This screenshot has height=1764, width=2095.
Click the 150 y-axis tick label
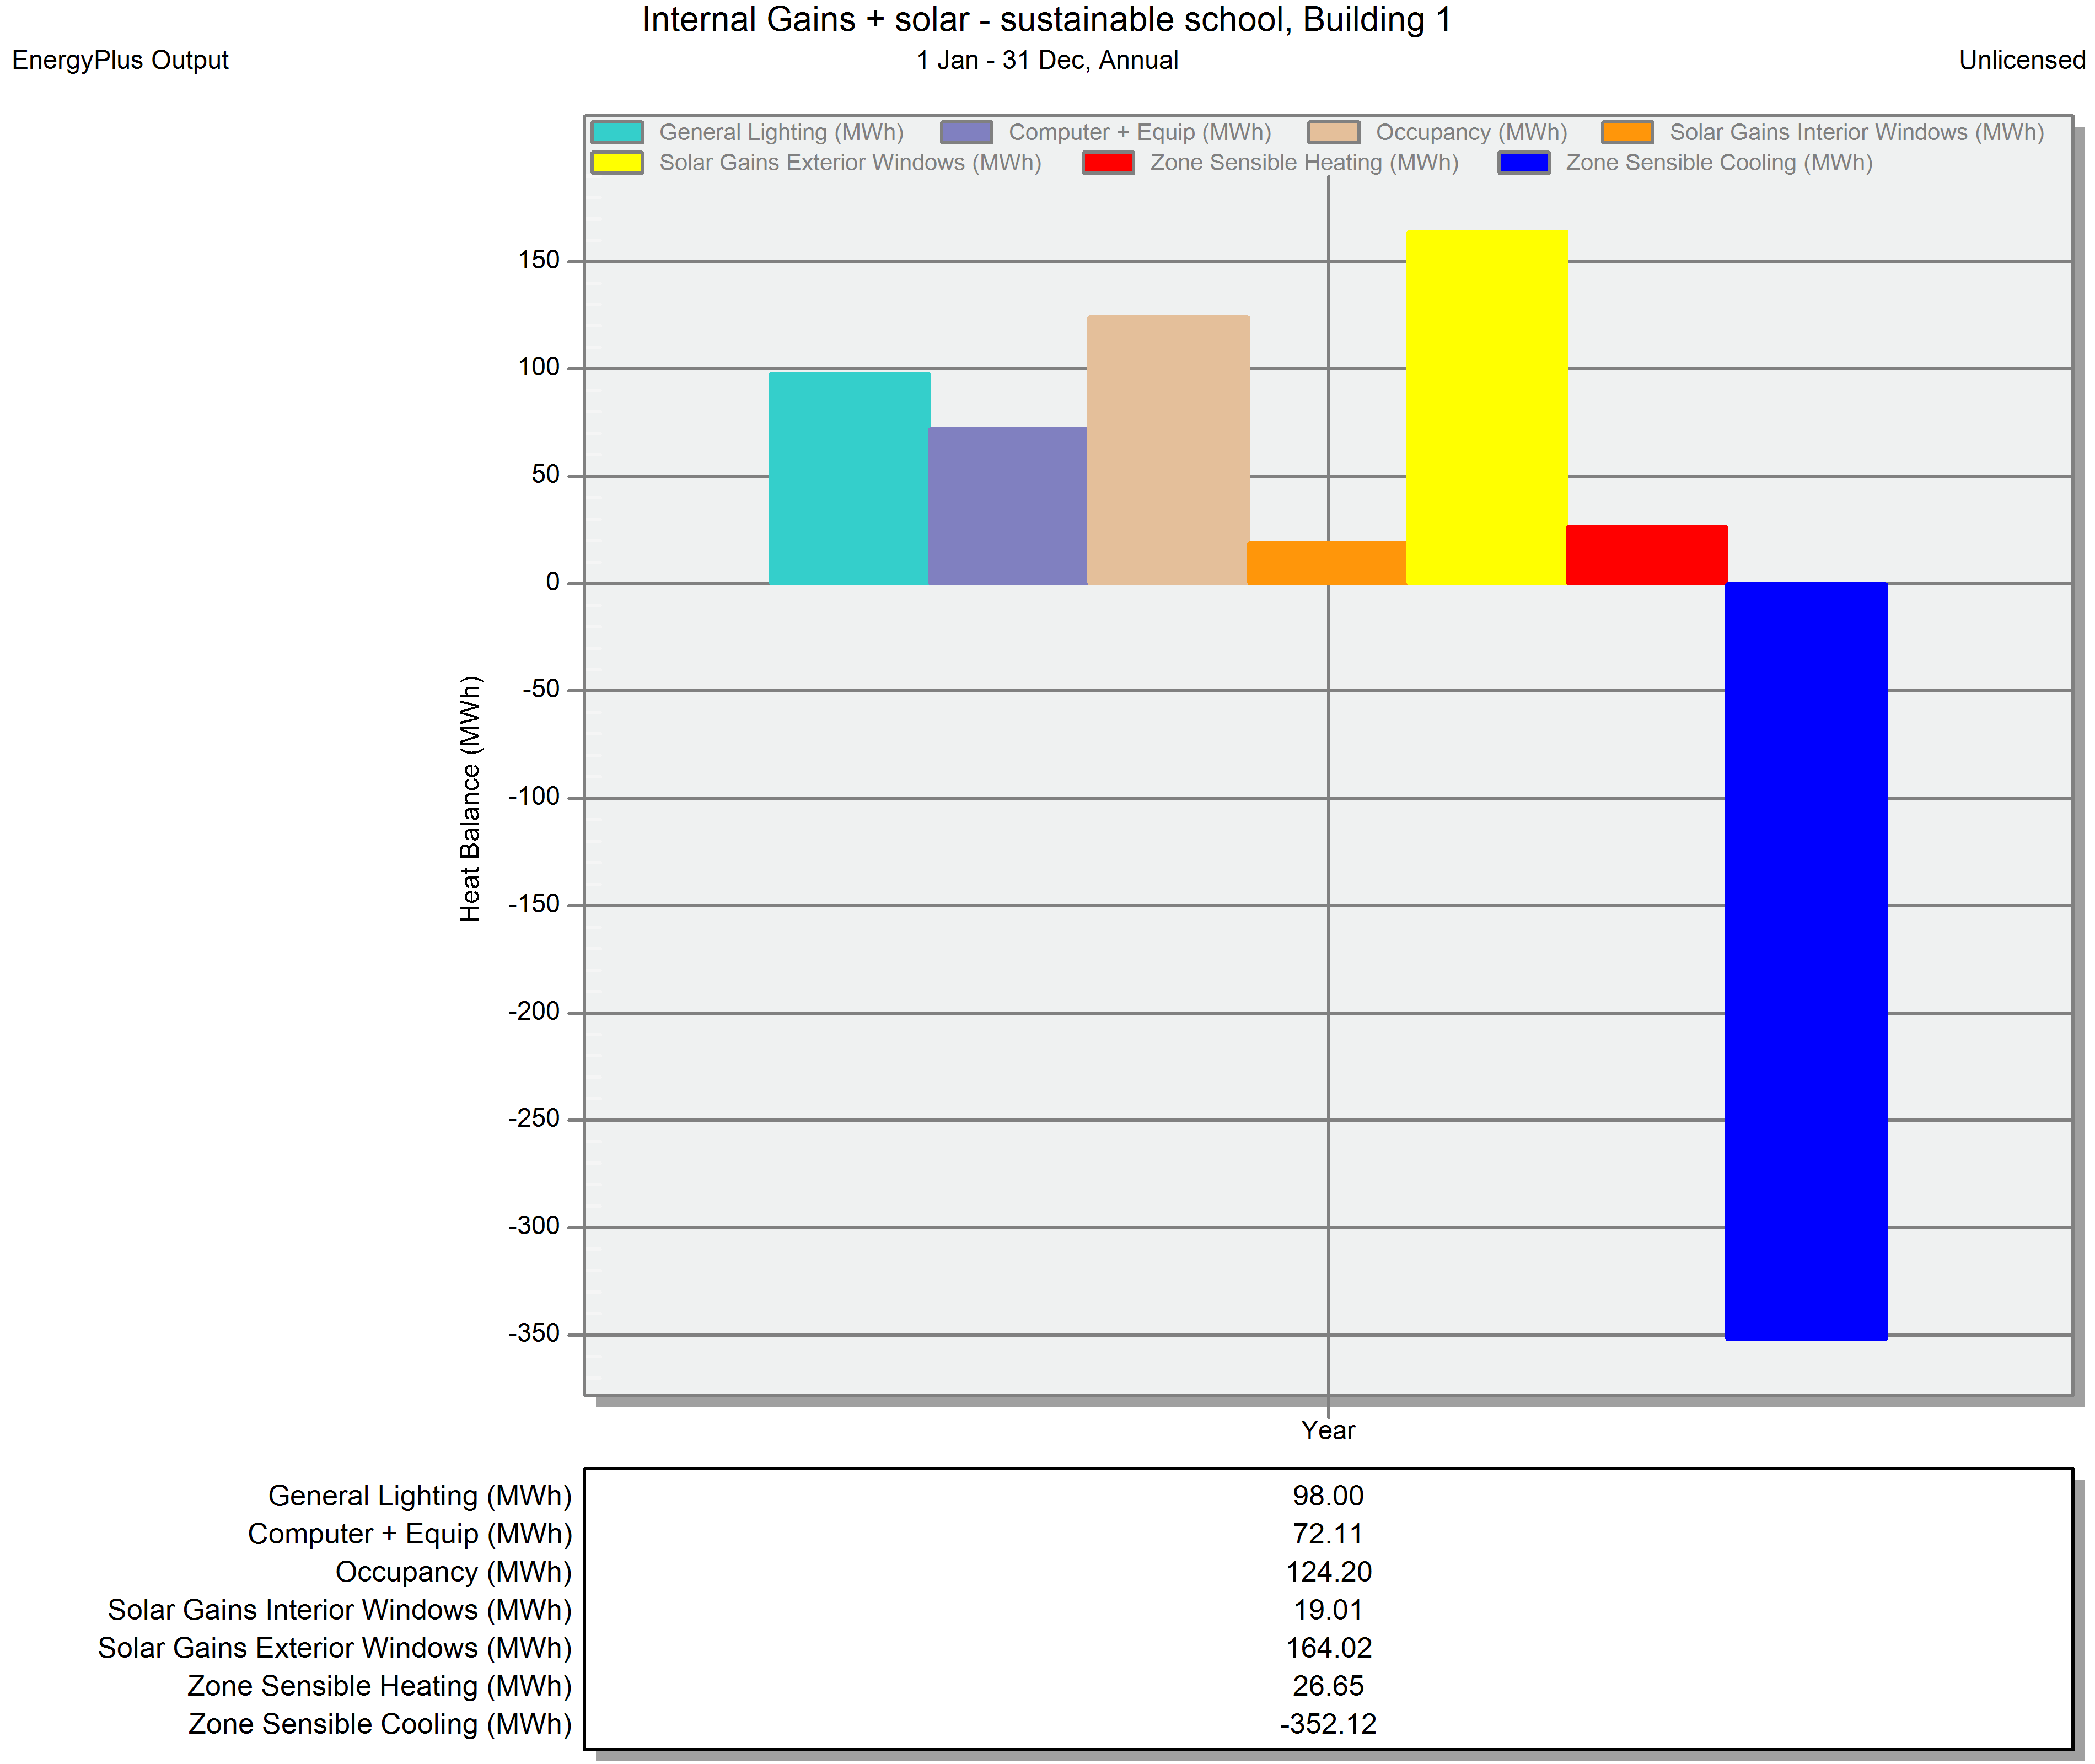point(539,260)
